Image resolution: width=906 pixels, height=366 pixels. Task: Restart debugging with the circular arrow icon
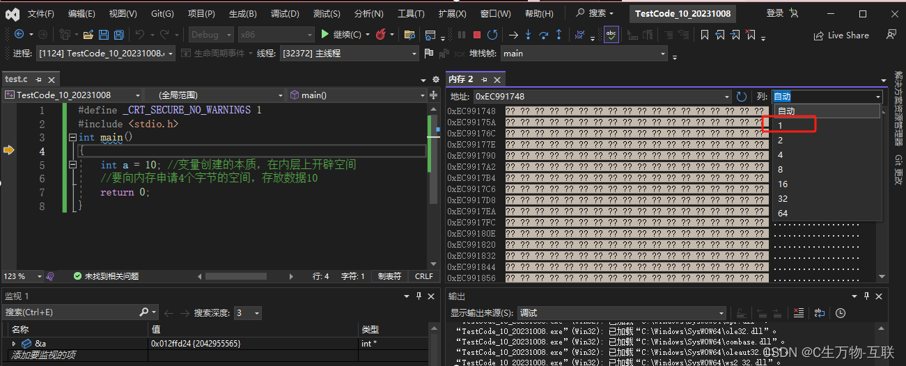tap(492, 34)
